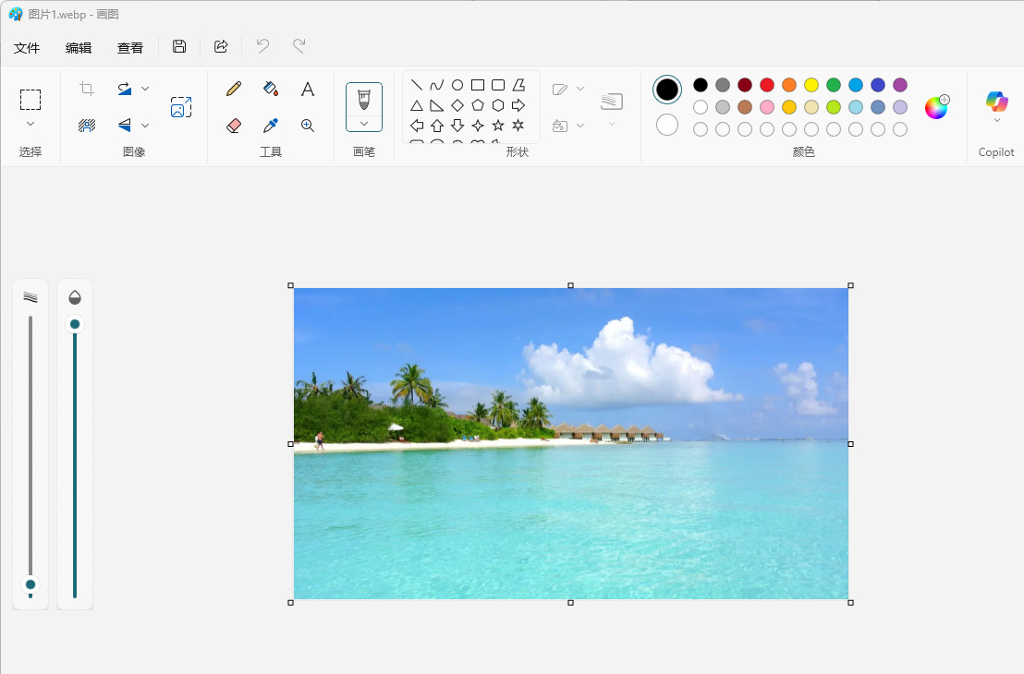Screen dimensions: 1024x674
Task: Click the Share icon
Action: point(221,46)
